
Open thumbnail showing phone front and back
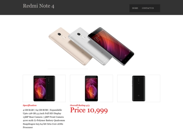coord(44,88)
